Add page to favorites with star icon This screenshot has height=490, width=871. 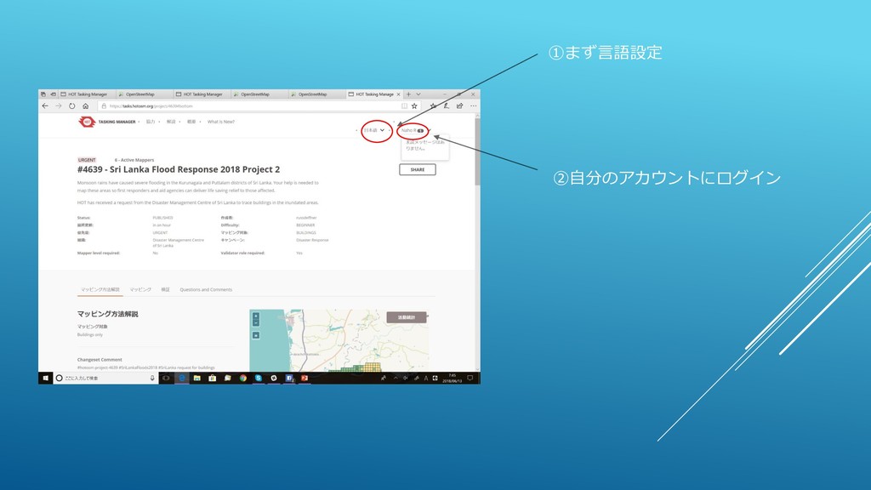coord(414,105)
